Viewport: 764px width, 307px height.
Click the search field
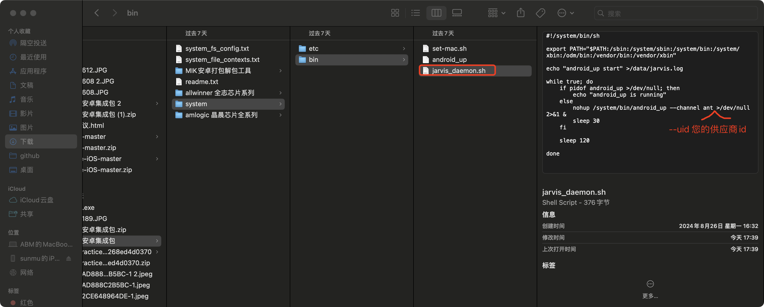676,13
